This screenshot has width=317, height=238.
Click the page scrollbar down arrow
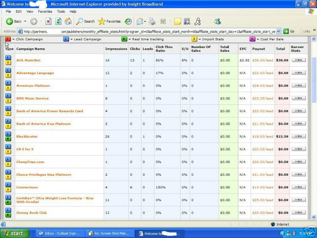314,217
